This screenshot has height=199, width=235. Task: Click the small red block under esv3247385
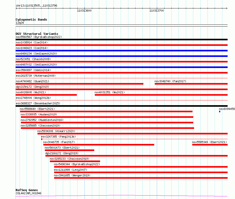[x=42, y=139]
